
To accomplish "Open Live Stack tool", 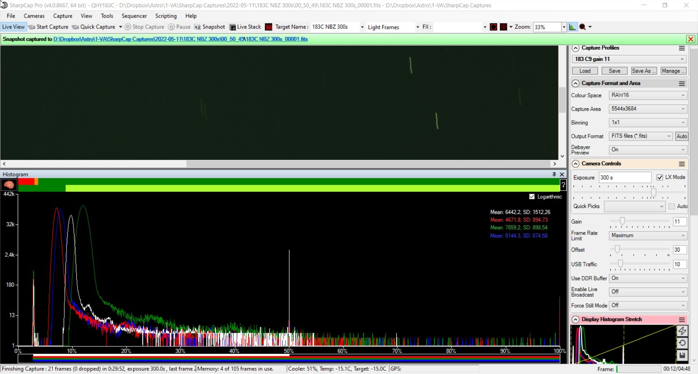I will pos(245,27).
